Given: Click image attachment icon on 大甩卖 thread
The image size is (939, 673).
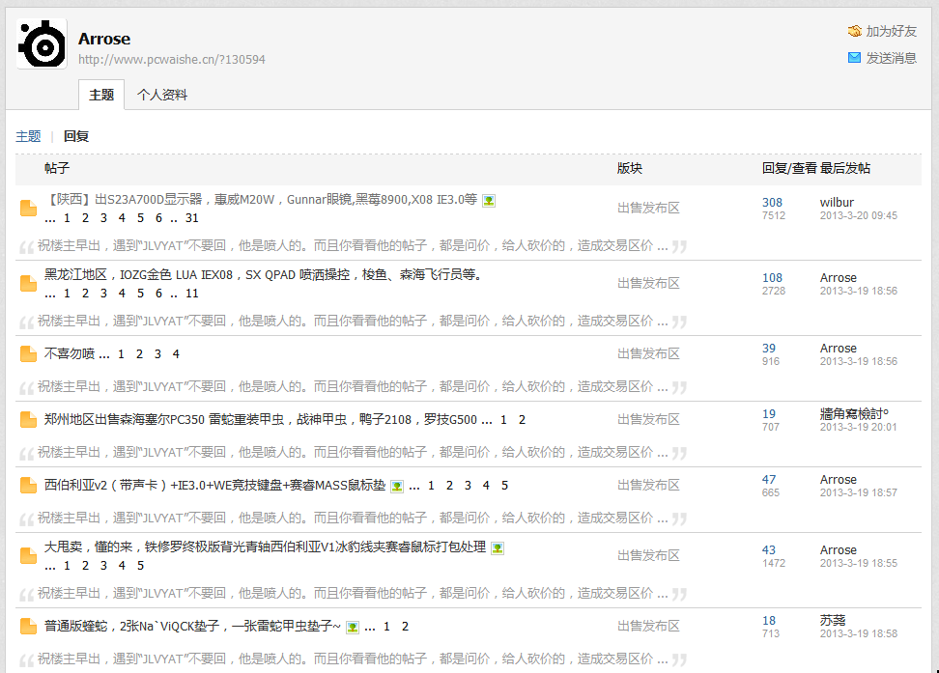Looking at the screenshot, I should tap(498, 547).
